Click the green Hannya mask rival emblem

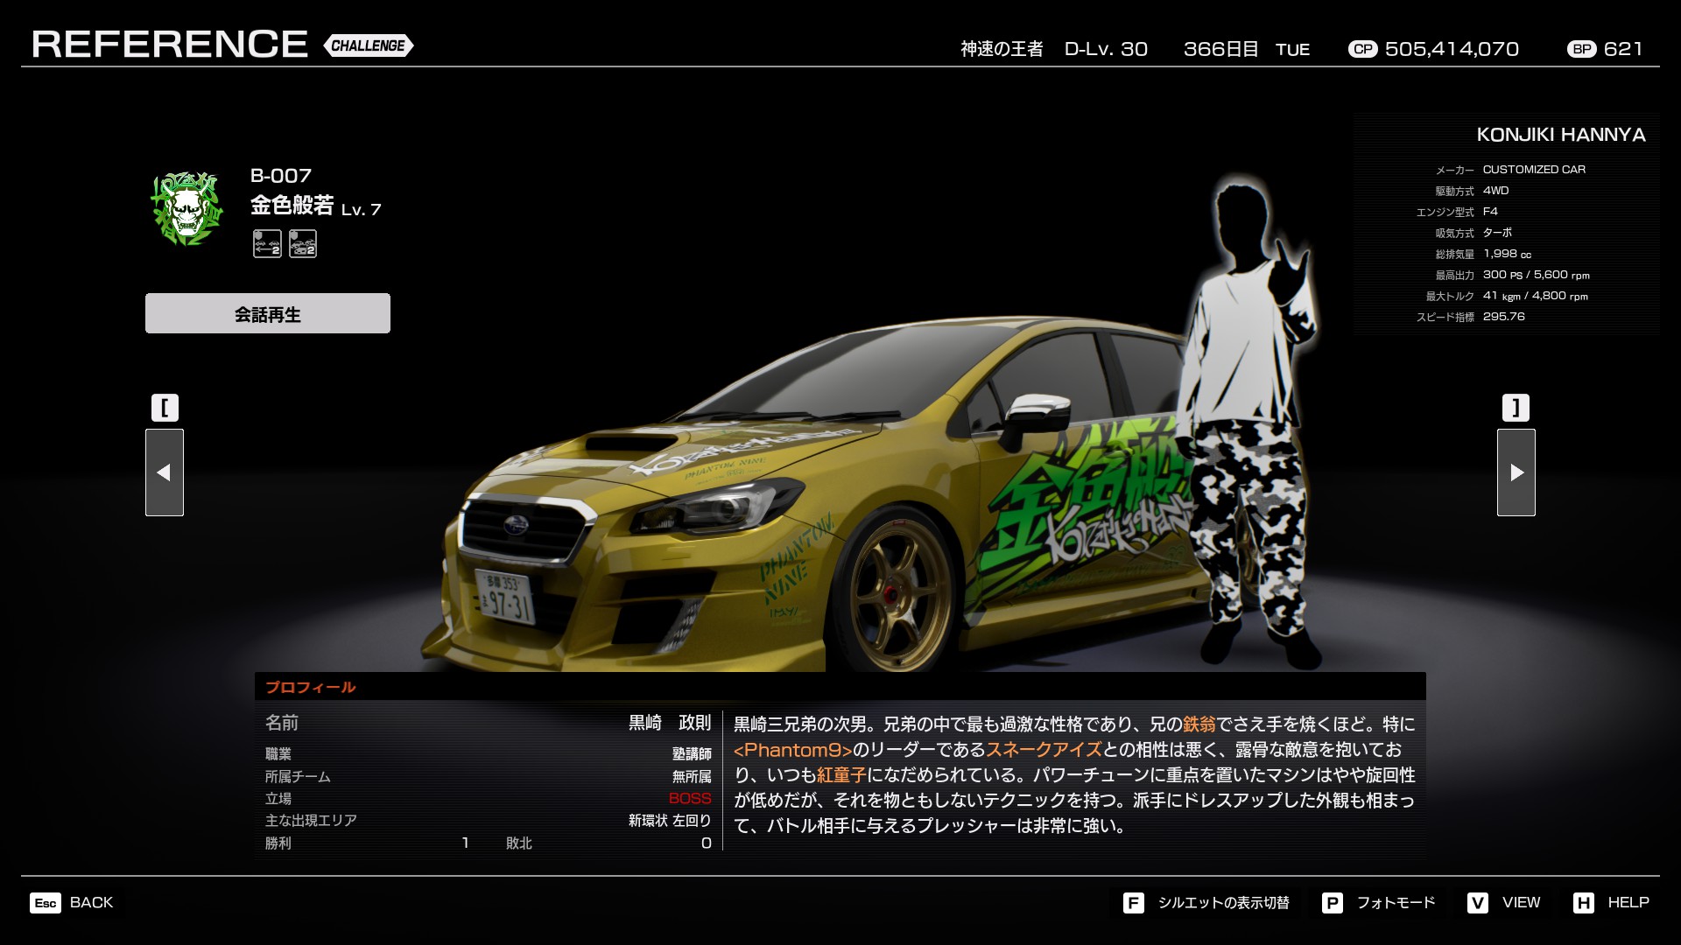(186, 208)
